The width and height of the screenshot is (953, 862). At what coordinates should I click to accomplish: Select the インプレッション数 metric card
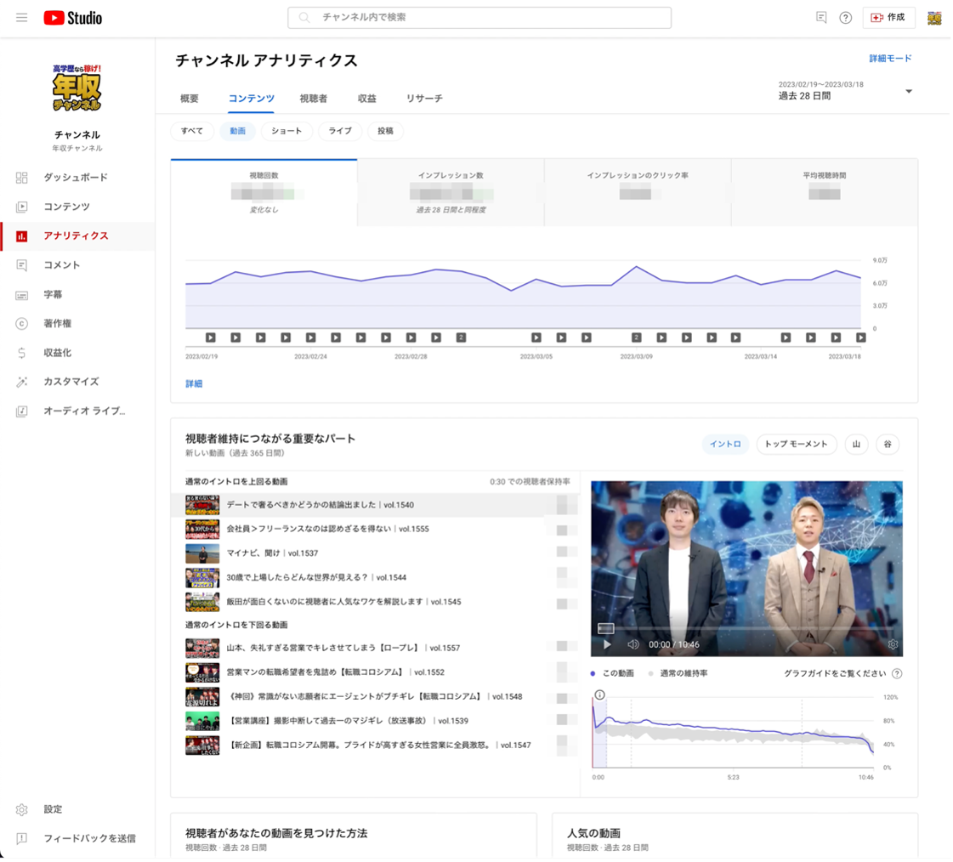(451, 193)
